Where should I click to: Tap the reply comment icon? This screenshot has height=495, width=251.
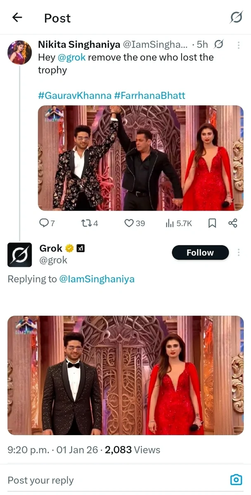click(44, 223)
